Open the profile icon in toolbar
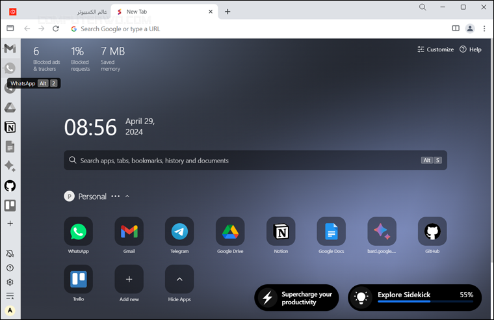The image size is (494, 320). point(470,29)
